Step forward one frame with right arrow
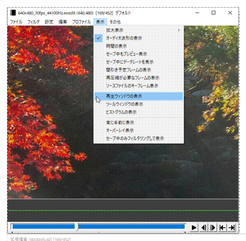 [x=213, y=227]
